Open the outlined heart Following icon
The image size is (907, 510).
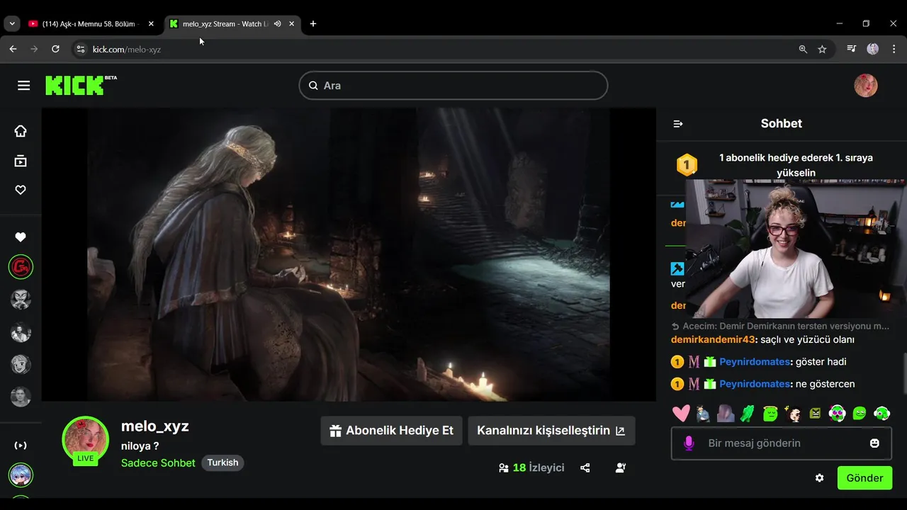tap(21, 190)
